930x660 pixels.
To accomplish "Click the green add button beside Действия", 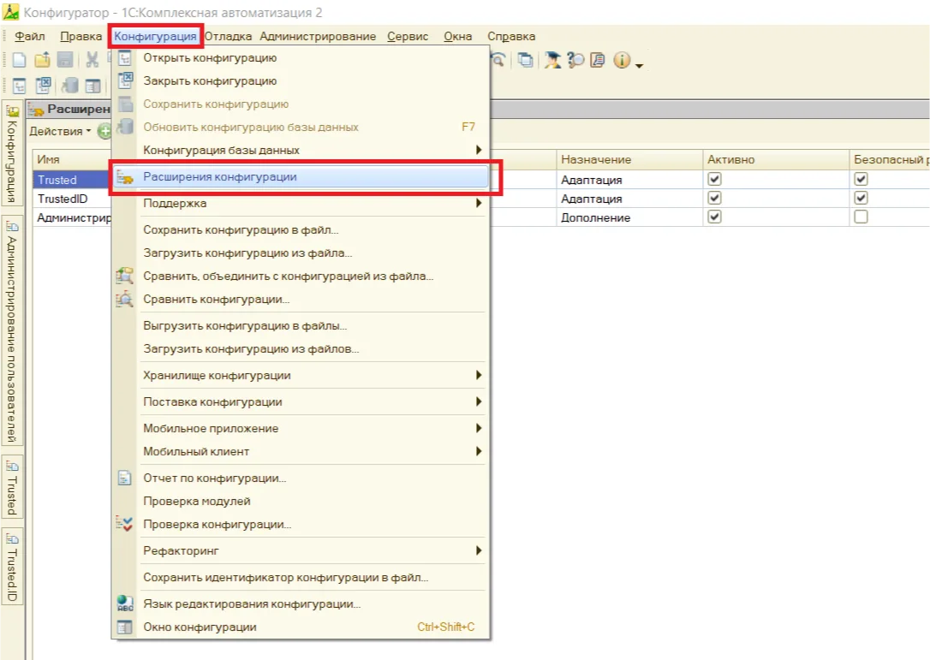I will click(x=104, y=131).
